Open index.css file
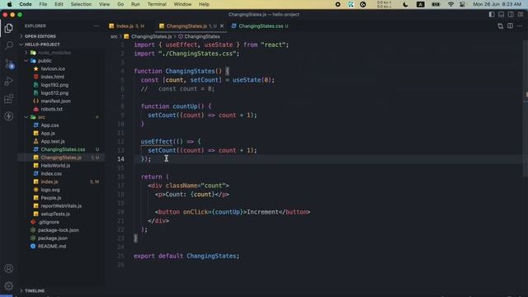This screenshot has width=528, height=297. click(51, 174)
